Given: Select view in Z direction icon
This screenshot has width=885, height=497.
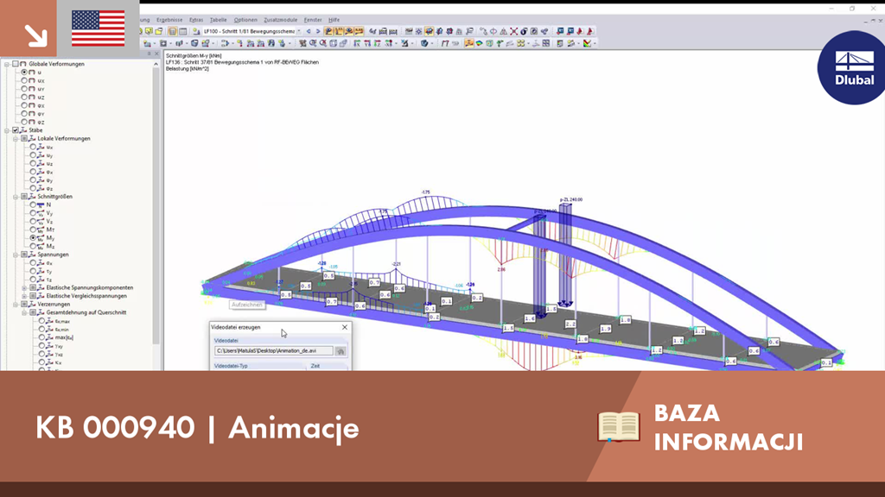Looking at the screenshot, I should pyautogui.click(x=378, y=43).
